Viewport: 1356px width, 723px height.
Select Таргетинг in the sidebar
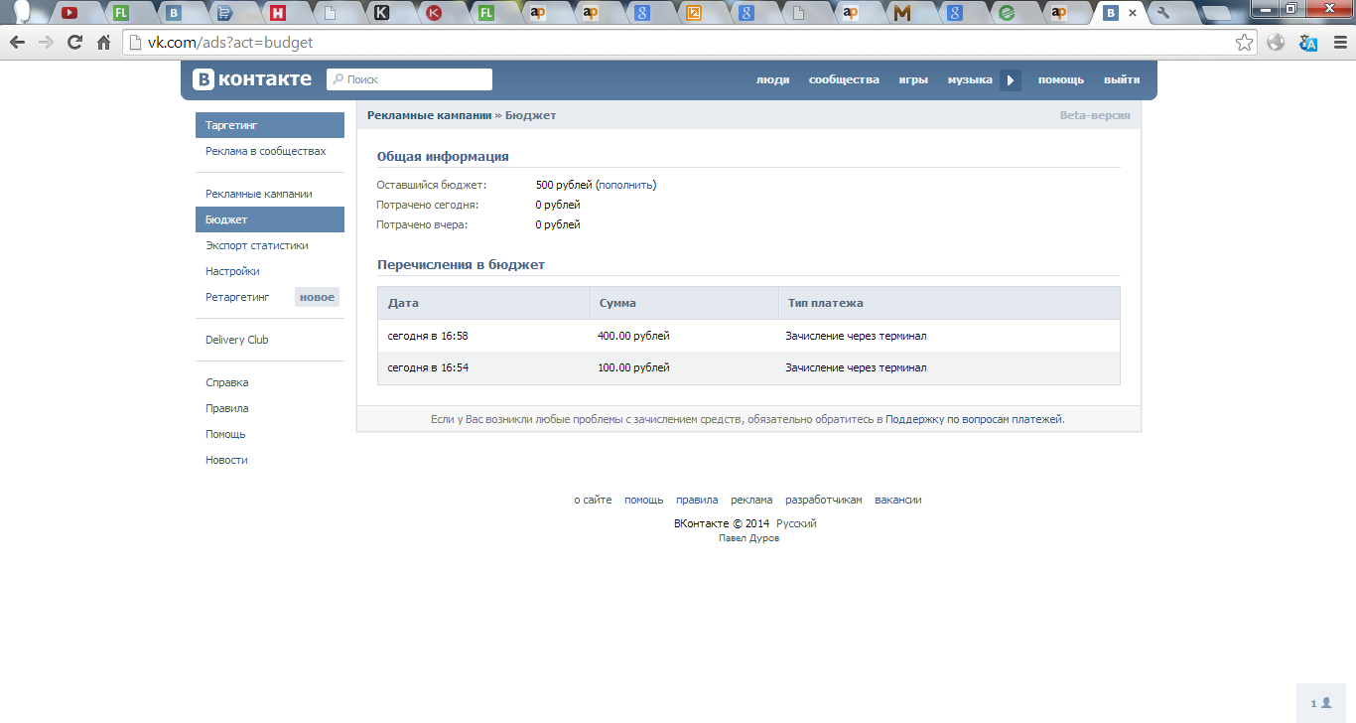(x=270, y=126)
